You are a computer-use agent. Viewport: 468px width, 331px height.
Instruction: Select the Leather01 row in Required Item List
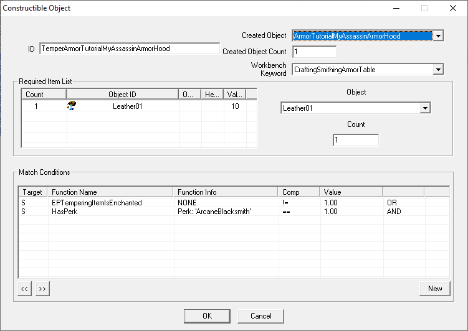(x=139, y=106)
